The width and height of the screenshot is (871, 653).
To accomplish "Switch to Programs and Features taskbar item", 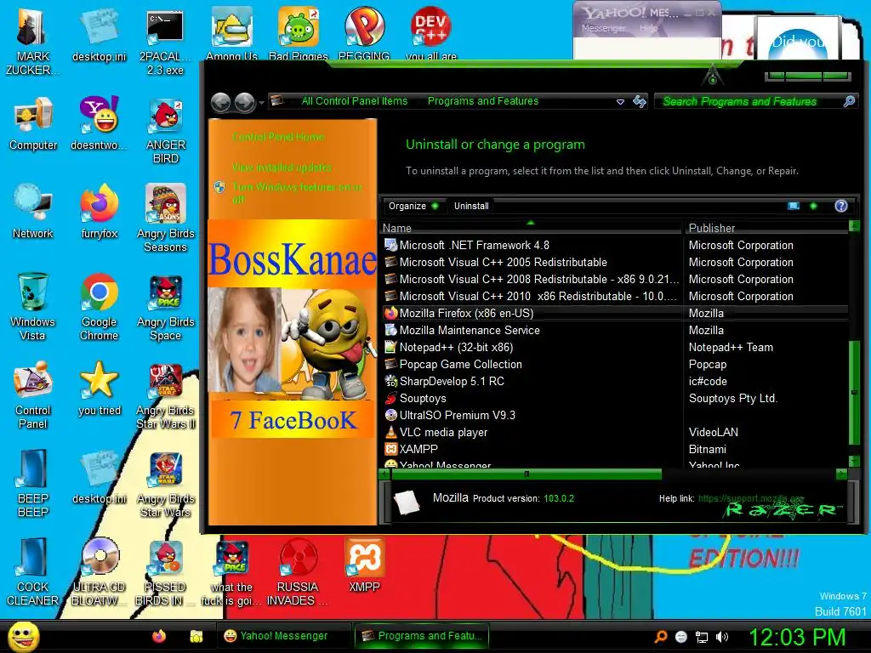I will [422, 636].
